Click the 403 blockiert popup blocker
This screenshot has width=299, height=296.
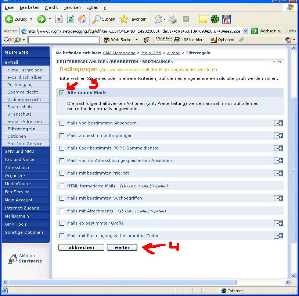coord(189,40)
